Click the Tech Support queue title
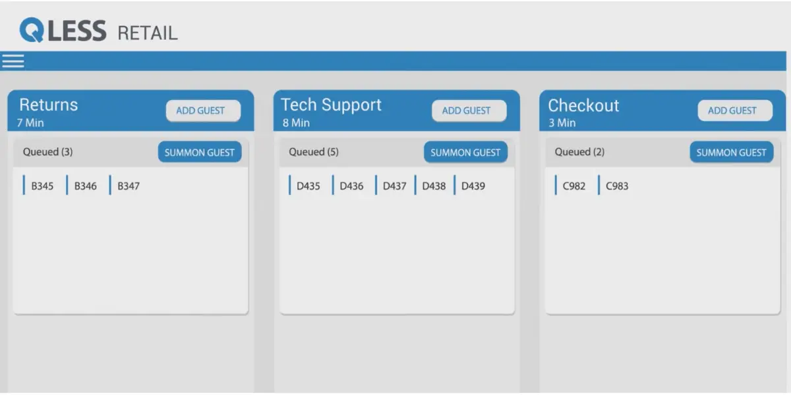The height and width of the screenshot is (395, 791). 332,105
